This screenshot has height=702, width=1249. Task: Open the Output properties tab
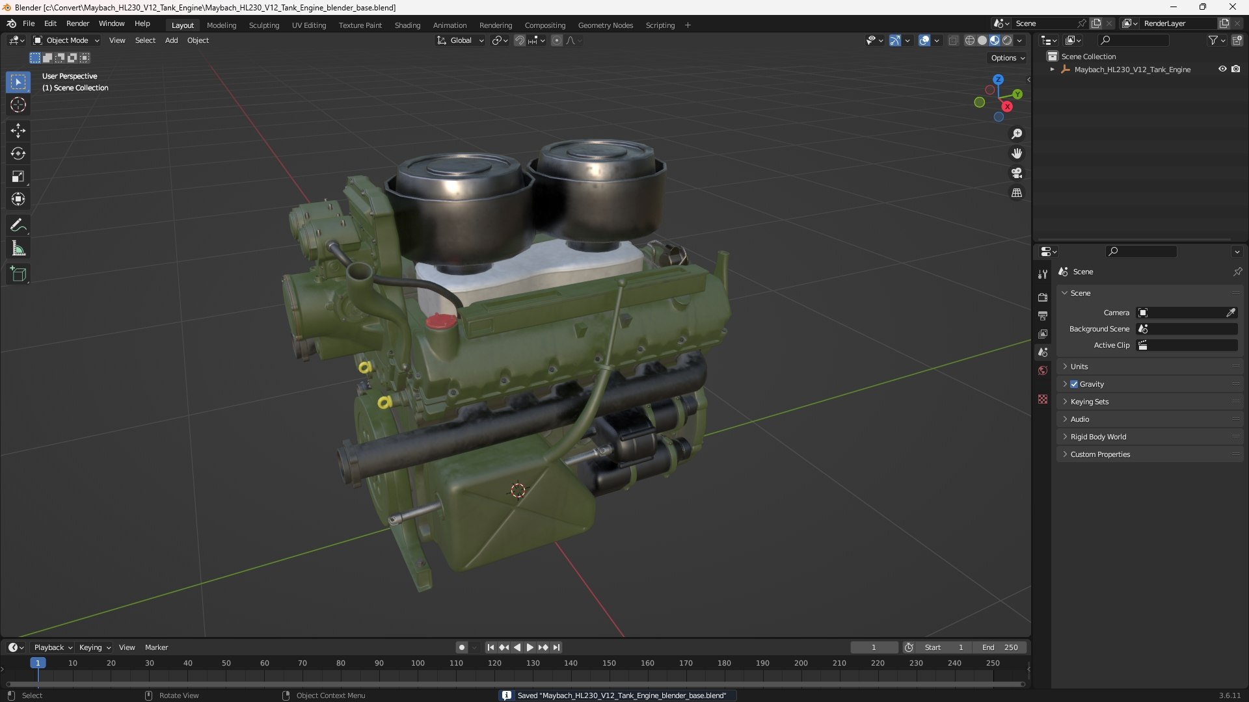(x=1043, y=315)
